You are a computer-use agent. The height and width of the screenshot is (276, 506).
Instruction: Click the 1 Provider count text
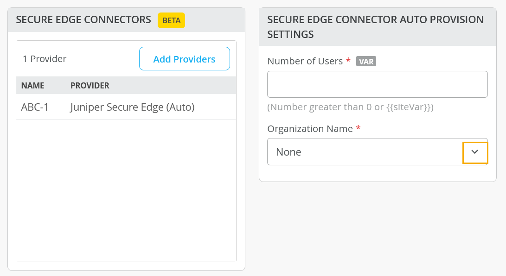pyautogui.click(x=45, y=59)
